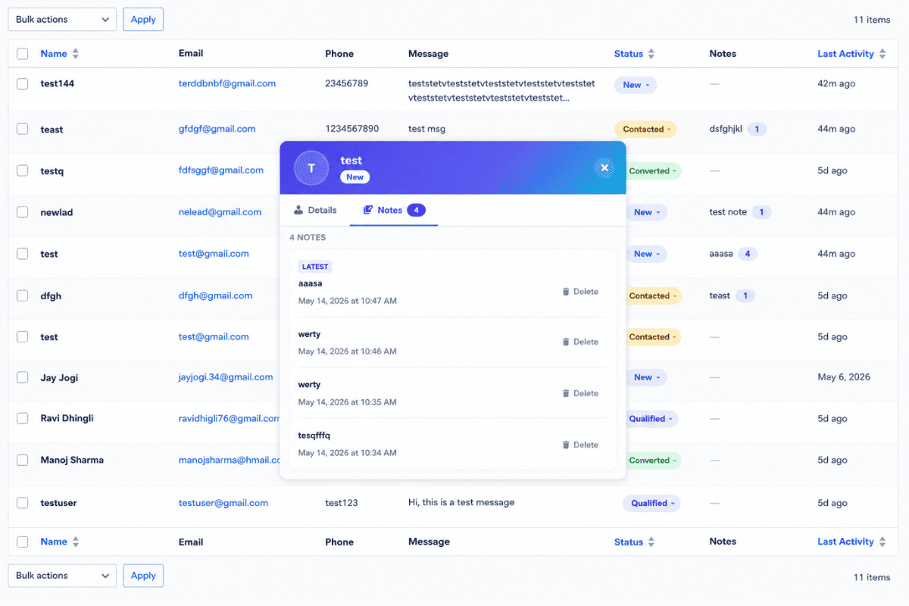Click notes badge 1 beside teast note

[x=745, y=296]
